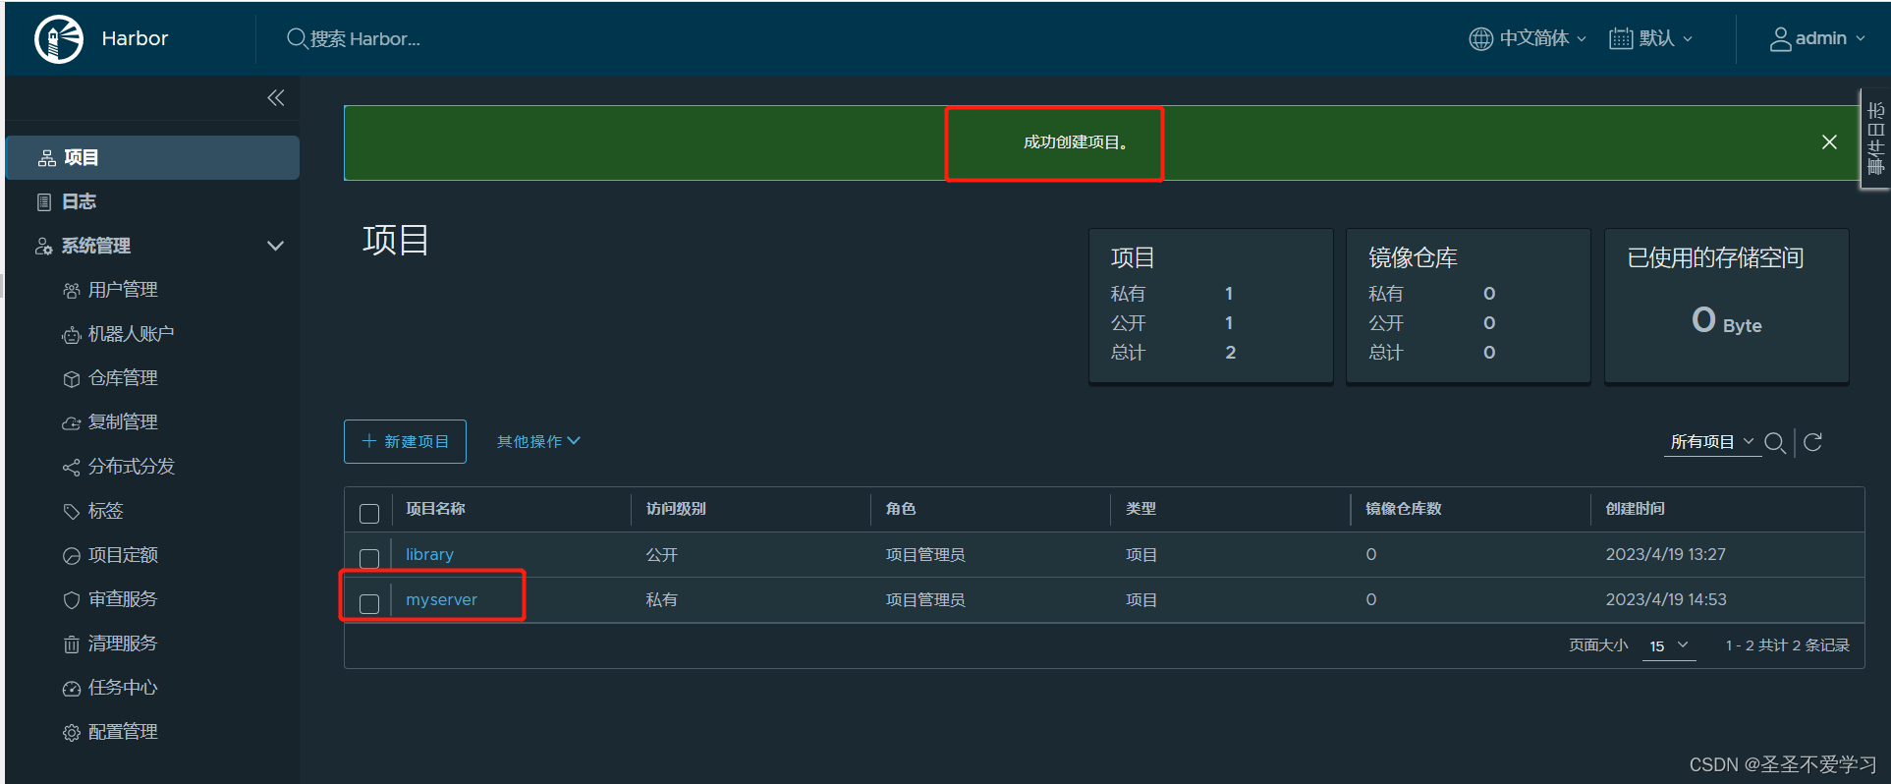Sort by 镜像仓库数 column header
Image resolution: width=1891 pixels, height=784 pixels.
tap(1404, 509)
